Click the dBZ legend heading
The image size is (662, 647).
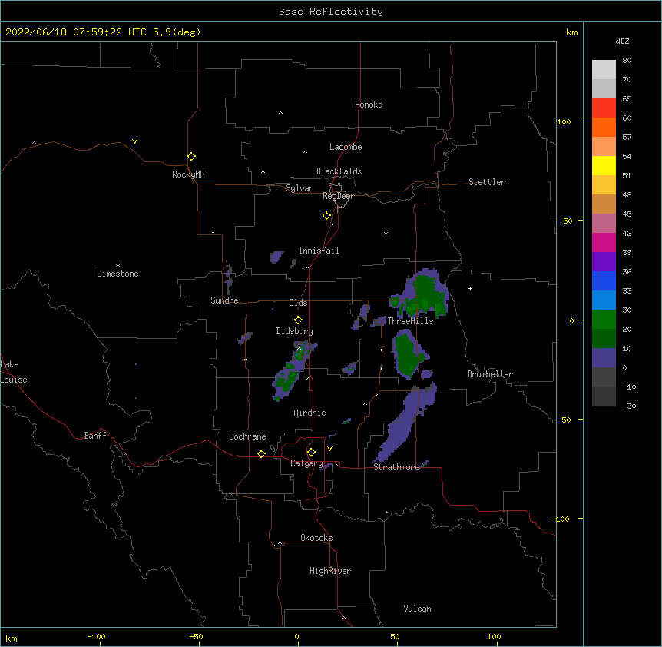coord(622,41)
